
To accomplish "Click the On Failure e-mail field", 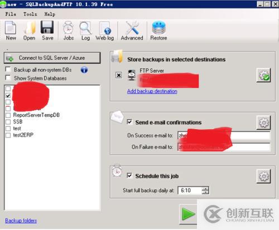I will tap(224, 147).
